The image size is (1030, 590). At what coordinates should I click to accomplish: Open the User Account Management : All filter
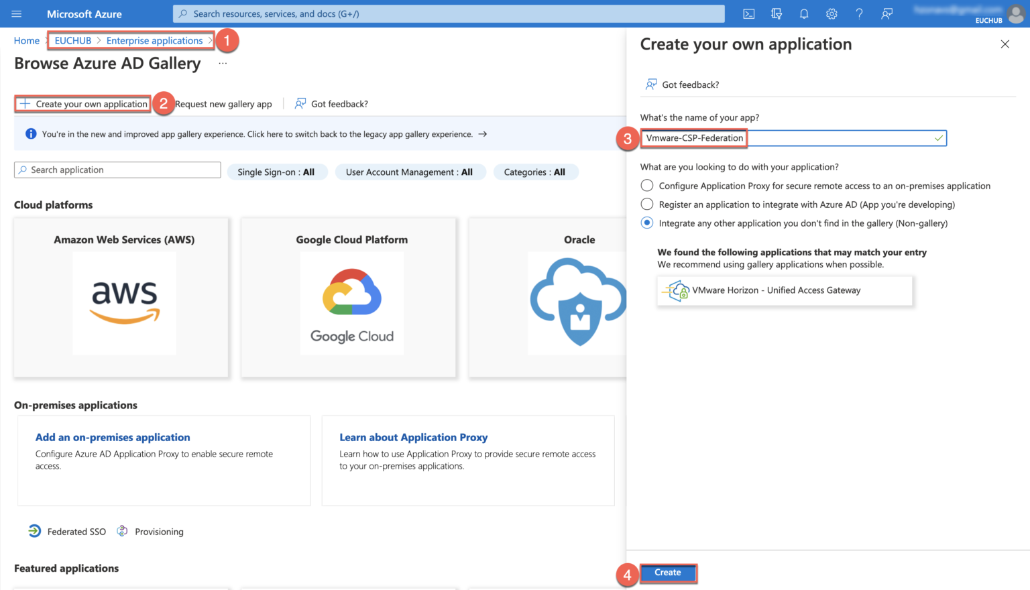409,172
